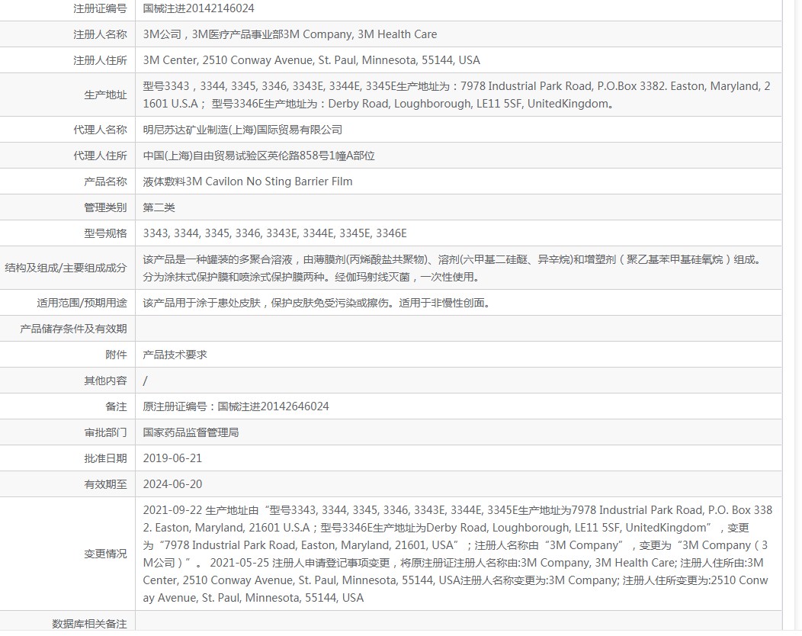Screen dimensions: 802x636
Task: Select the 管理类别 label
Action: (105, 207)
